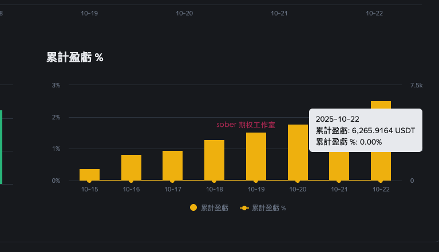
Task: Click the 10-20 label on the top axis
Action: [184, 13]
